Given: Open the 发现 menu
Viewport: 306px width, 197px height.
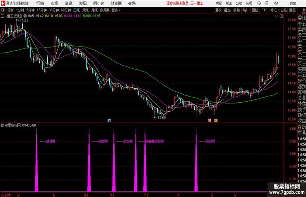Looking at the screenshot, I should [83, 3].
